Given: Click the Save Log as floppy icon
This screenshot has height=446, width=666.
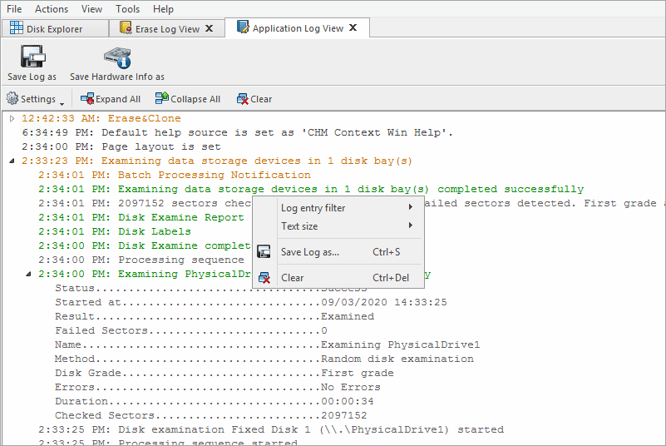Looking at the screenshot, I should tap(32, 57).
